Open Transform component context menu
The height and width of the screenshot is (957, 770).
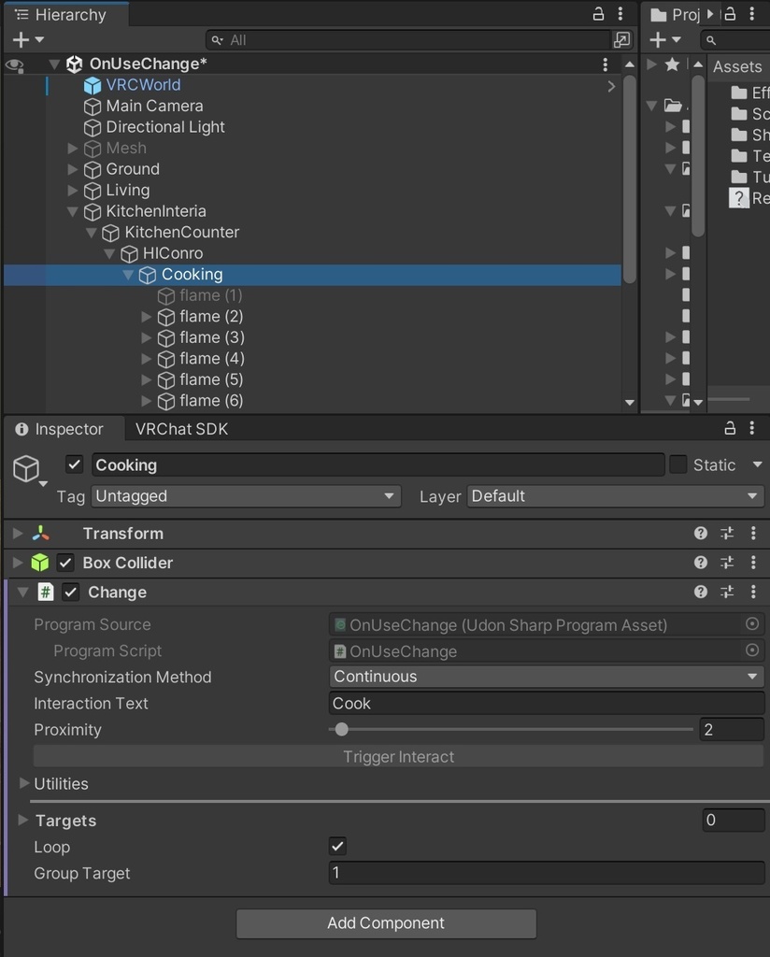(753, 534)
